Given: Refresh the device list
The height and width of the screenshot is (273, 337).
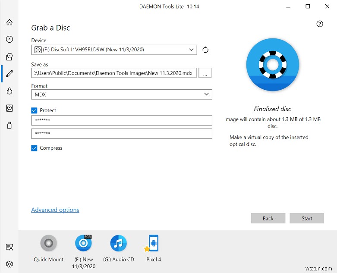Looking at the screenshot, I should (205, 50).
